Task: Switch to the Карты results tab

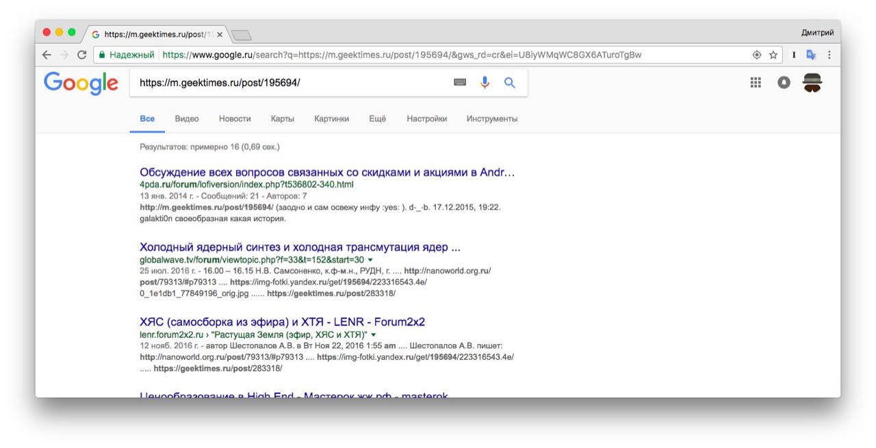Action: tap(283, 118)
